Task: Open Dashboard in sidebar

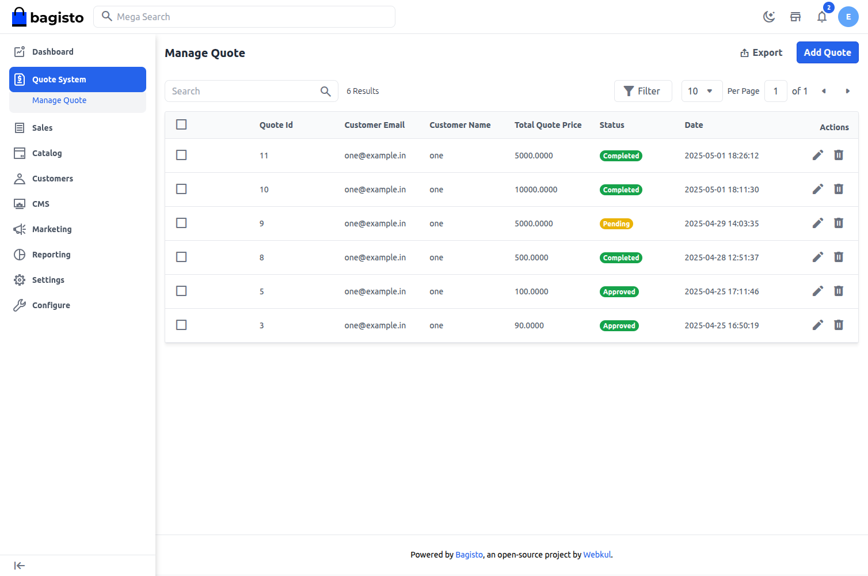Action: [78, 52]
